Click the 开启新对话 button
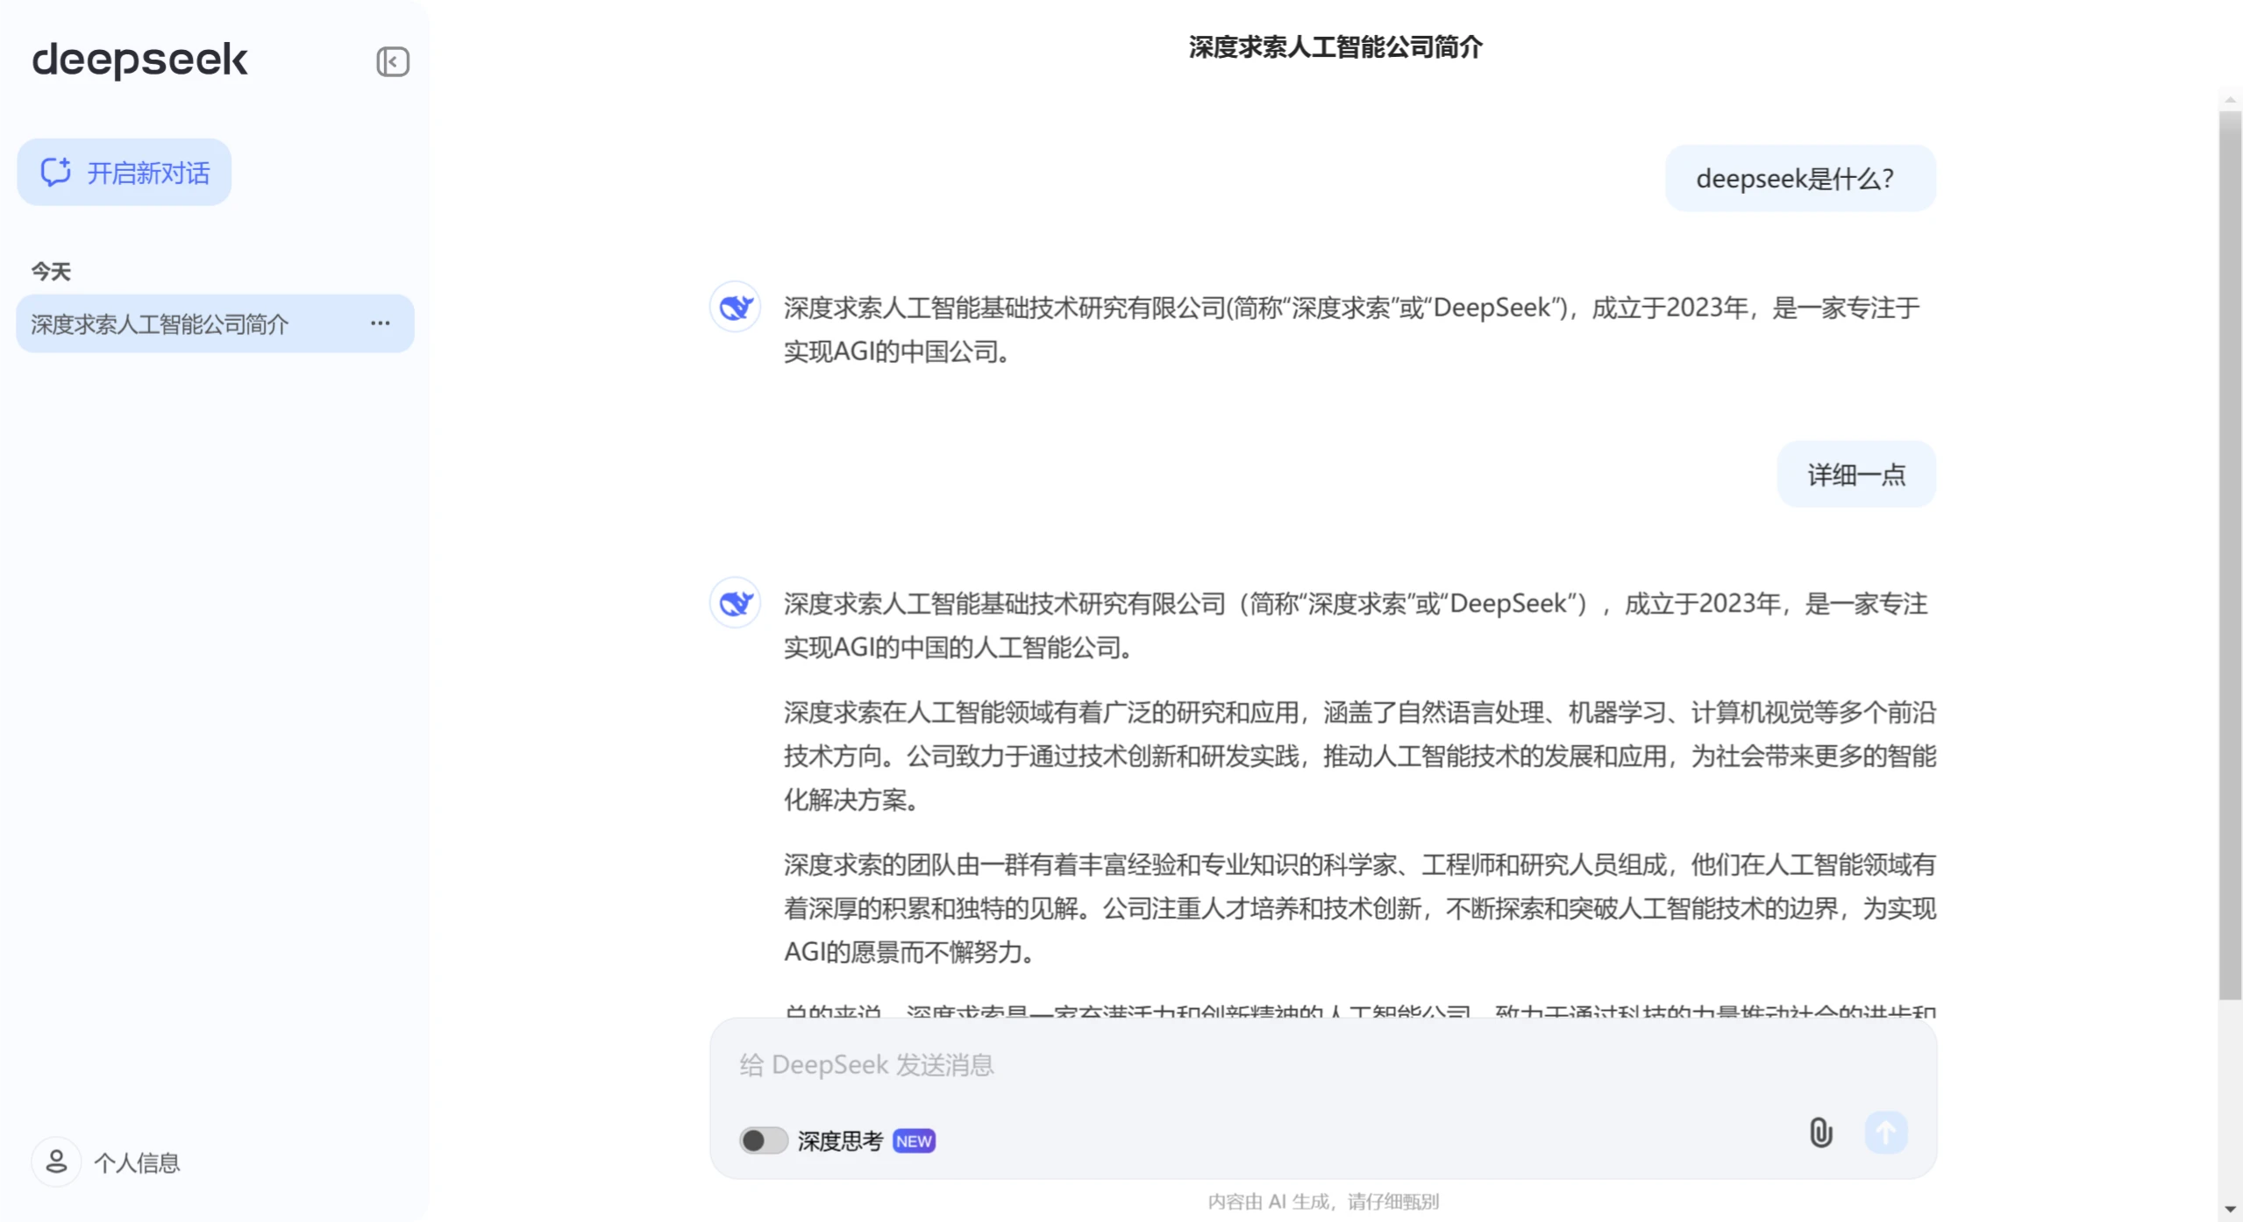The width and height of the screenshot is (2243, 1222). 147,173
